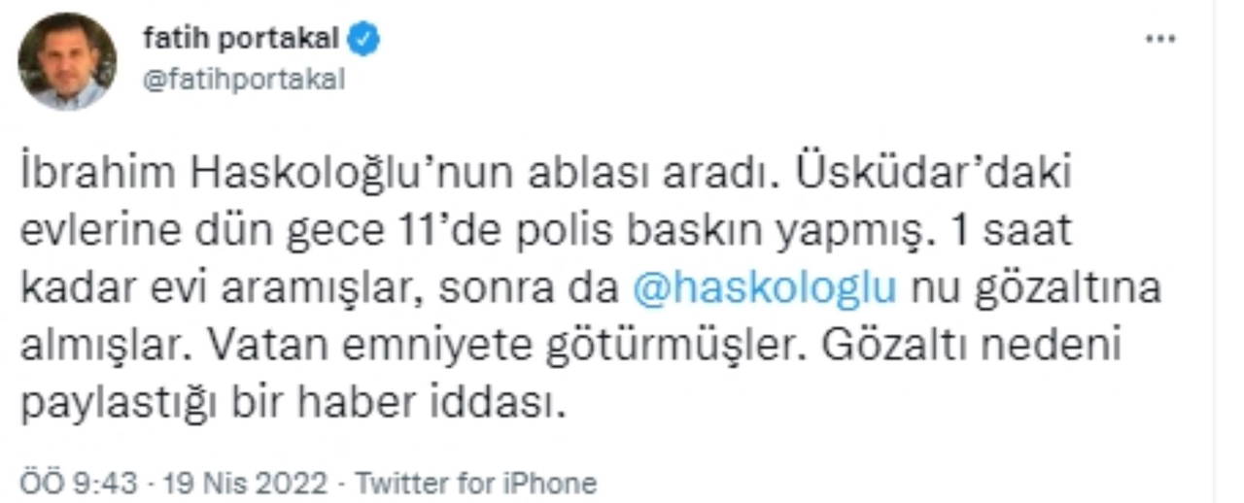Click the phrase paylaştığı bir haber iddası
Screen dimensions: 1244x503
pos(292,404)
